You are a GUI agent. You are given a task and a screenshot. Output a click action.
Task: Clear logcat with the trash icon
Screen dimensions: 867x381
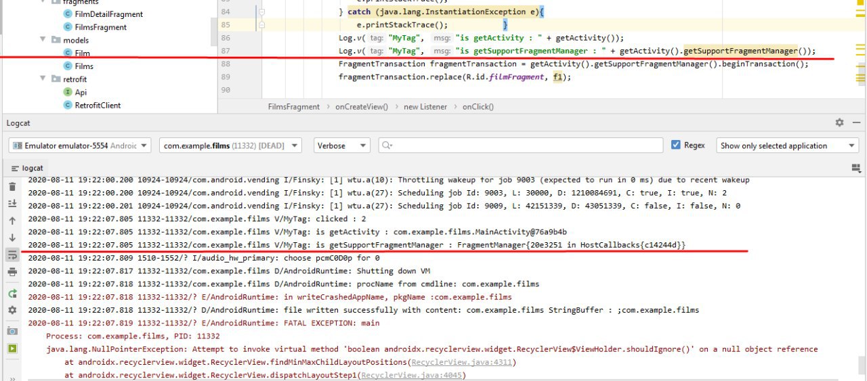pos(12,187)
